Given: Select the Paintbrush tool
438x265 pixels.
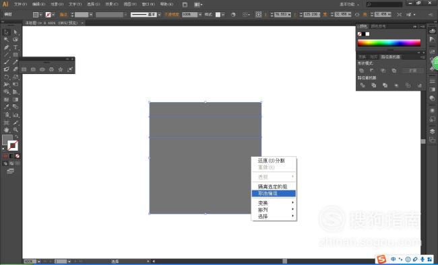Looking at the screenshot, I should pos(6,62).
